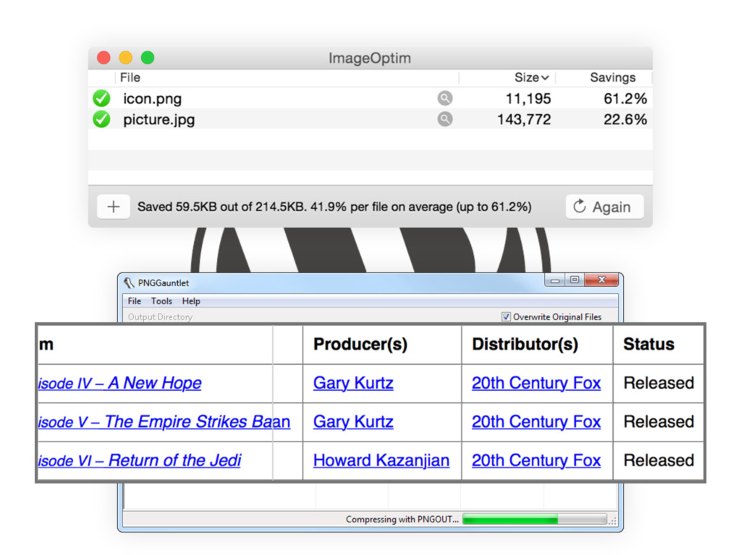Viewport: 741px width, 555px height.
Task: Close the ImageOptim window with red button
Action: [x=103, y=58]
